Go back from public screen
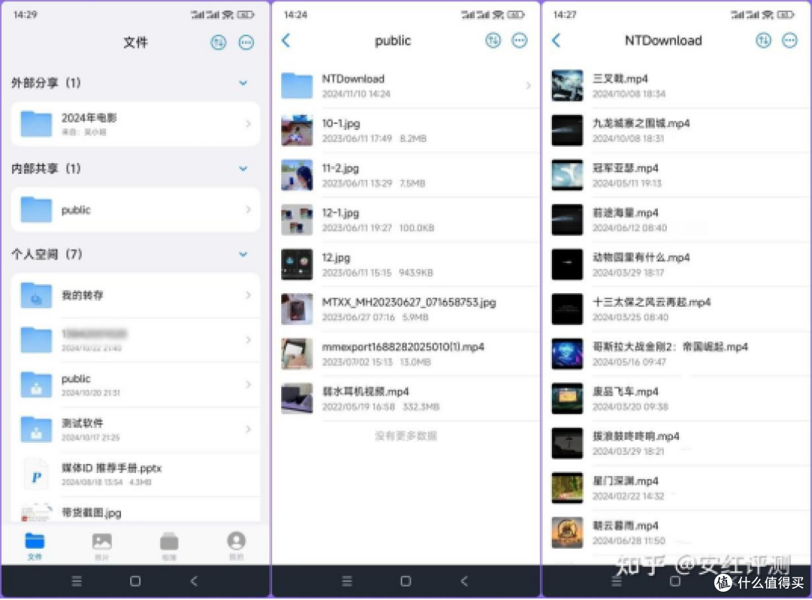Viewport: 812px width, 600px height. click(286, 41)
